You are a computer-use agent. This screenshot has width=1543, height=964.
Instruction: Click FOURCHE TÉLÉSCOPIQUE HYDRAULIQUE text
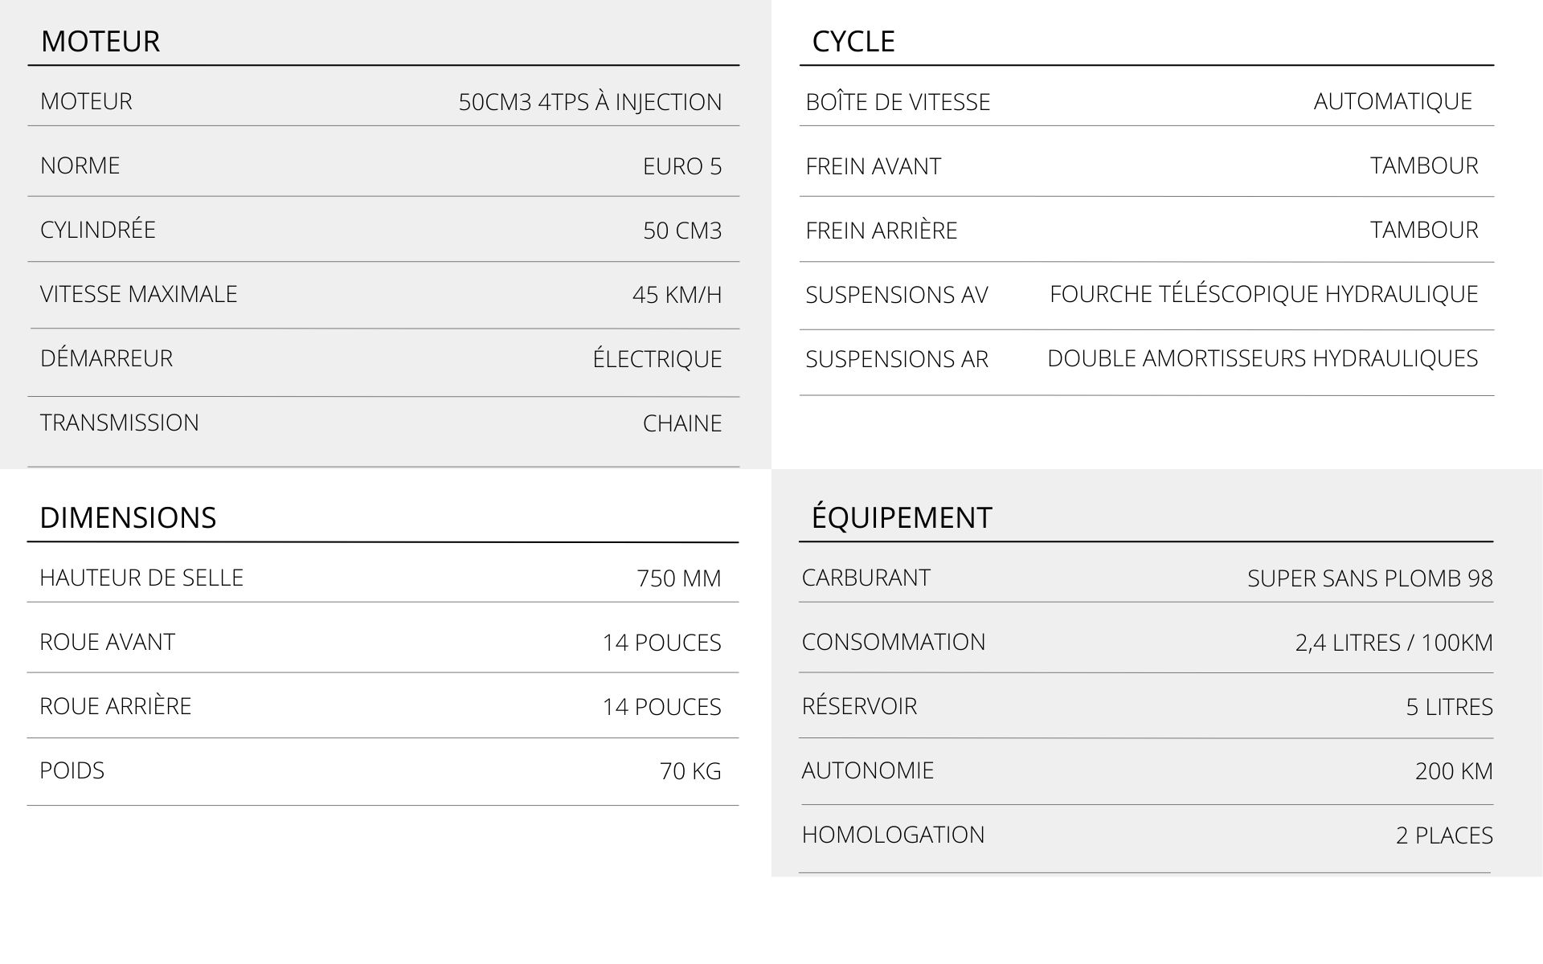coord(1263,294)
